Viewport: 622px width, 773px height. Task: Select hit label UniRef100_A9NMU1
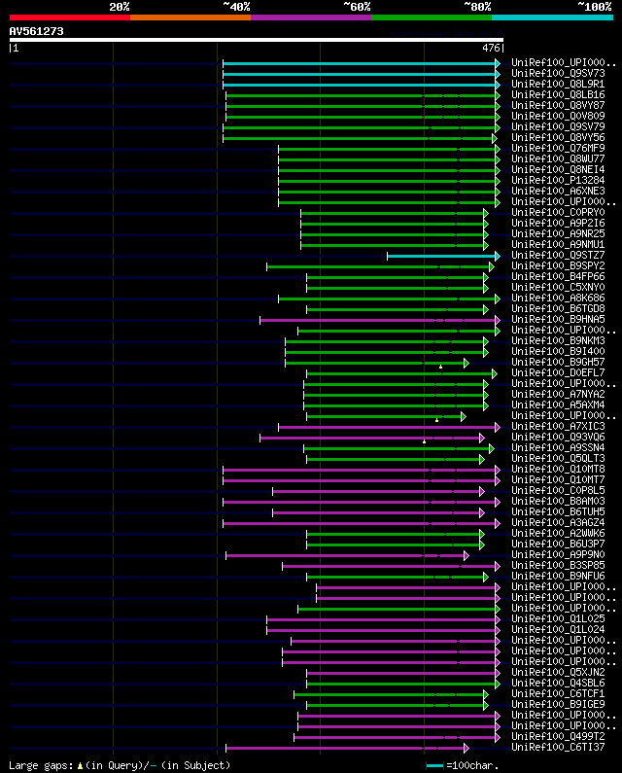click(558, 244)
